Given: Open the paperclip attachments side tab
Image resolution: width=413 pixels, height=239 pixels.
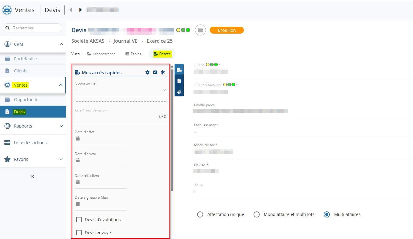Looking at the screenshot, I should point(179,91).
